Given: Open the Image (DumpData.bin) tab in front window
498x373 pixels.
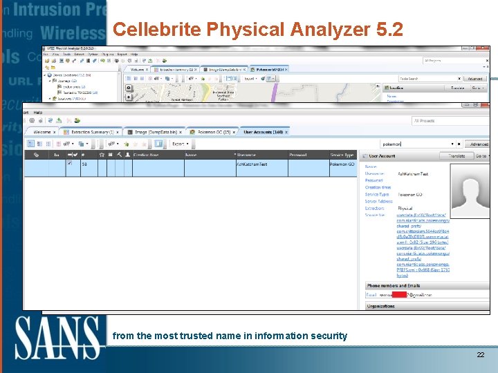Looking at the screenshot, I should click(156, 132).
